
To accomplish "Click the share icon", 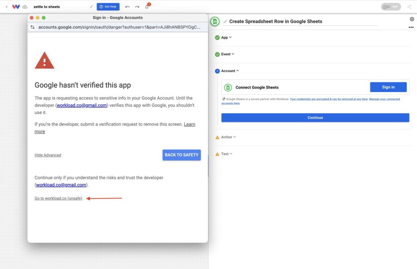I will (409, 7).
